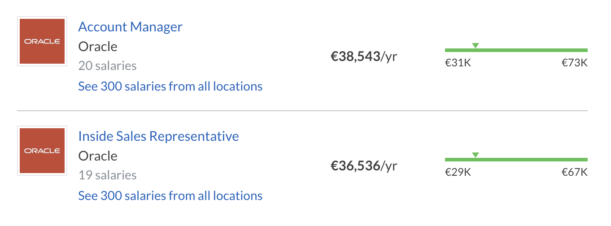
Task: Click the Inside Sales green salary range bar
Action: [x=516, y=160]
